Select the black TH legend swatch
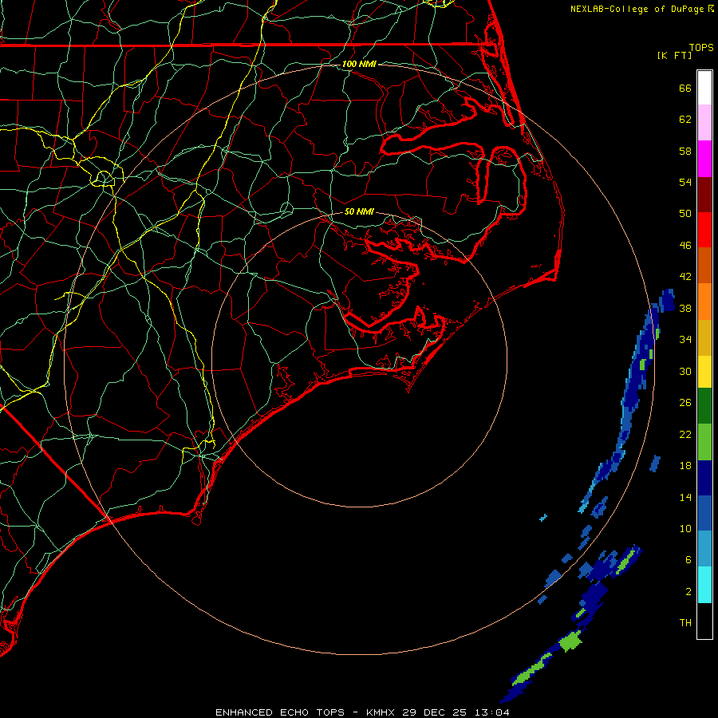 (704, 621)
